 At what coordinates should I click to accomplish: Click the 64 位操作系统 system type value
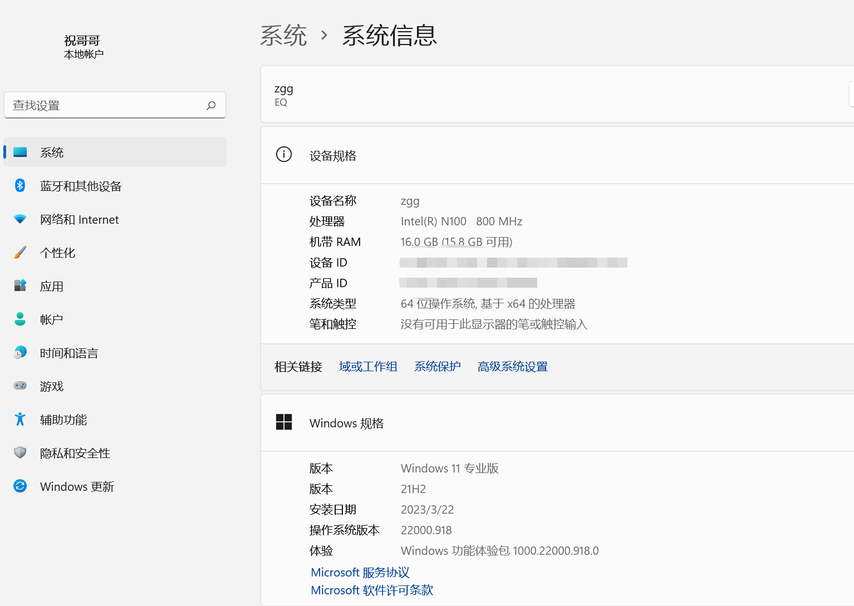tap(488, 304)
